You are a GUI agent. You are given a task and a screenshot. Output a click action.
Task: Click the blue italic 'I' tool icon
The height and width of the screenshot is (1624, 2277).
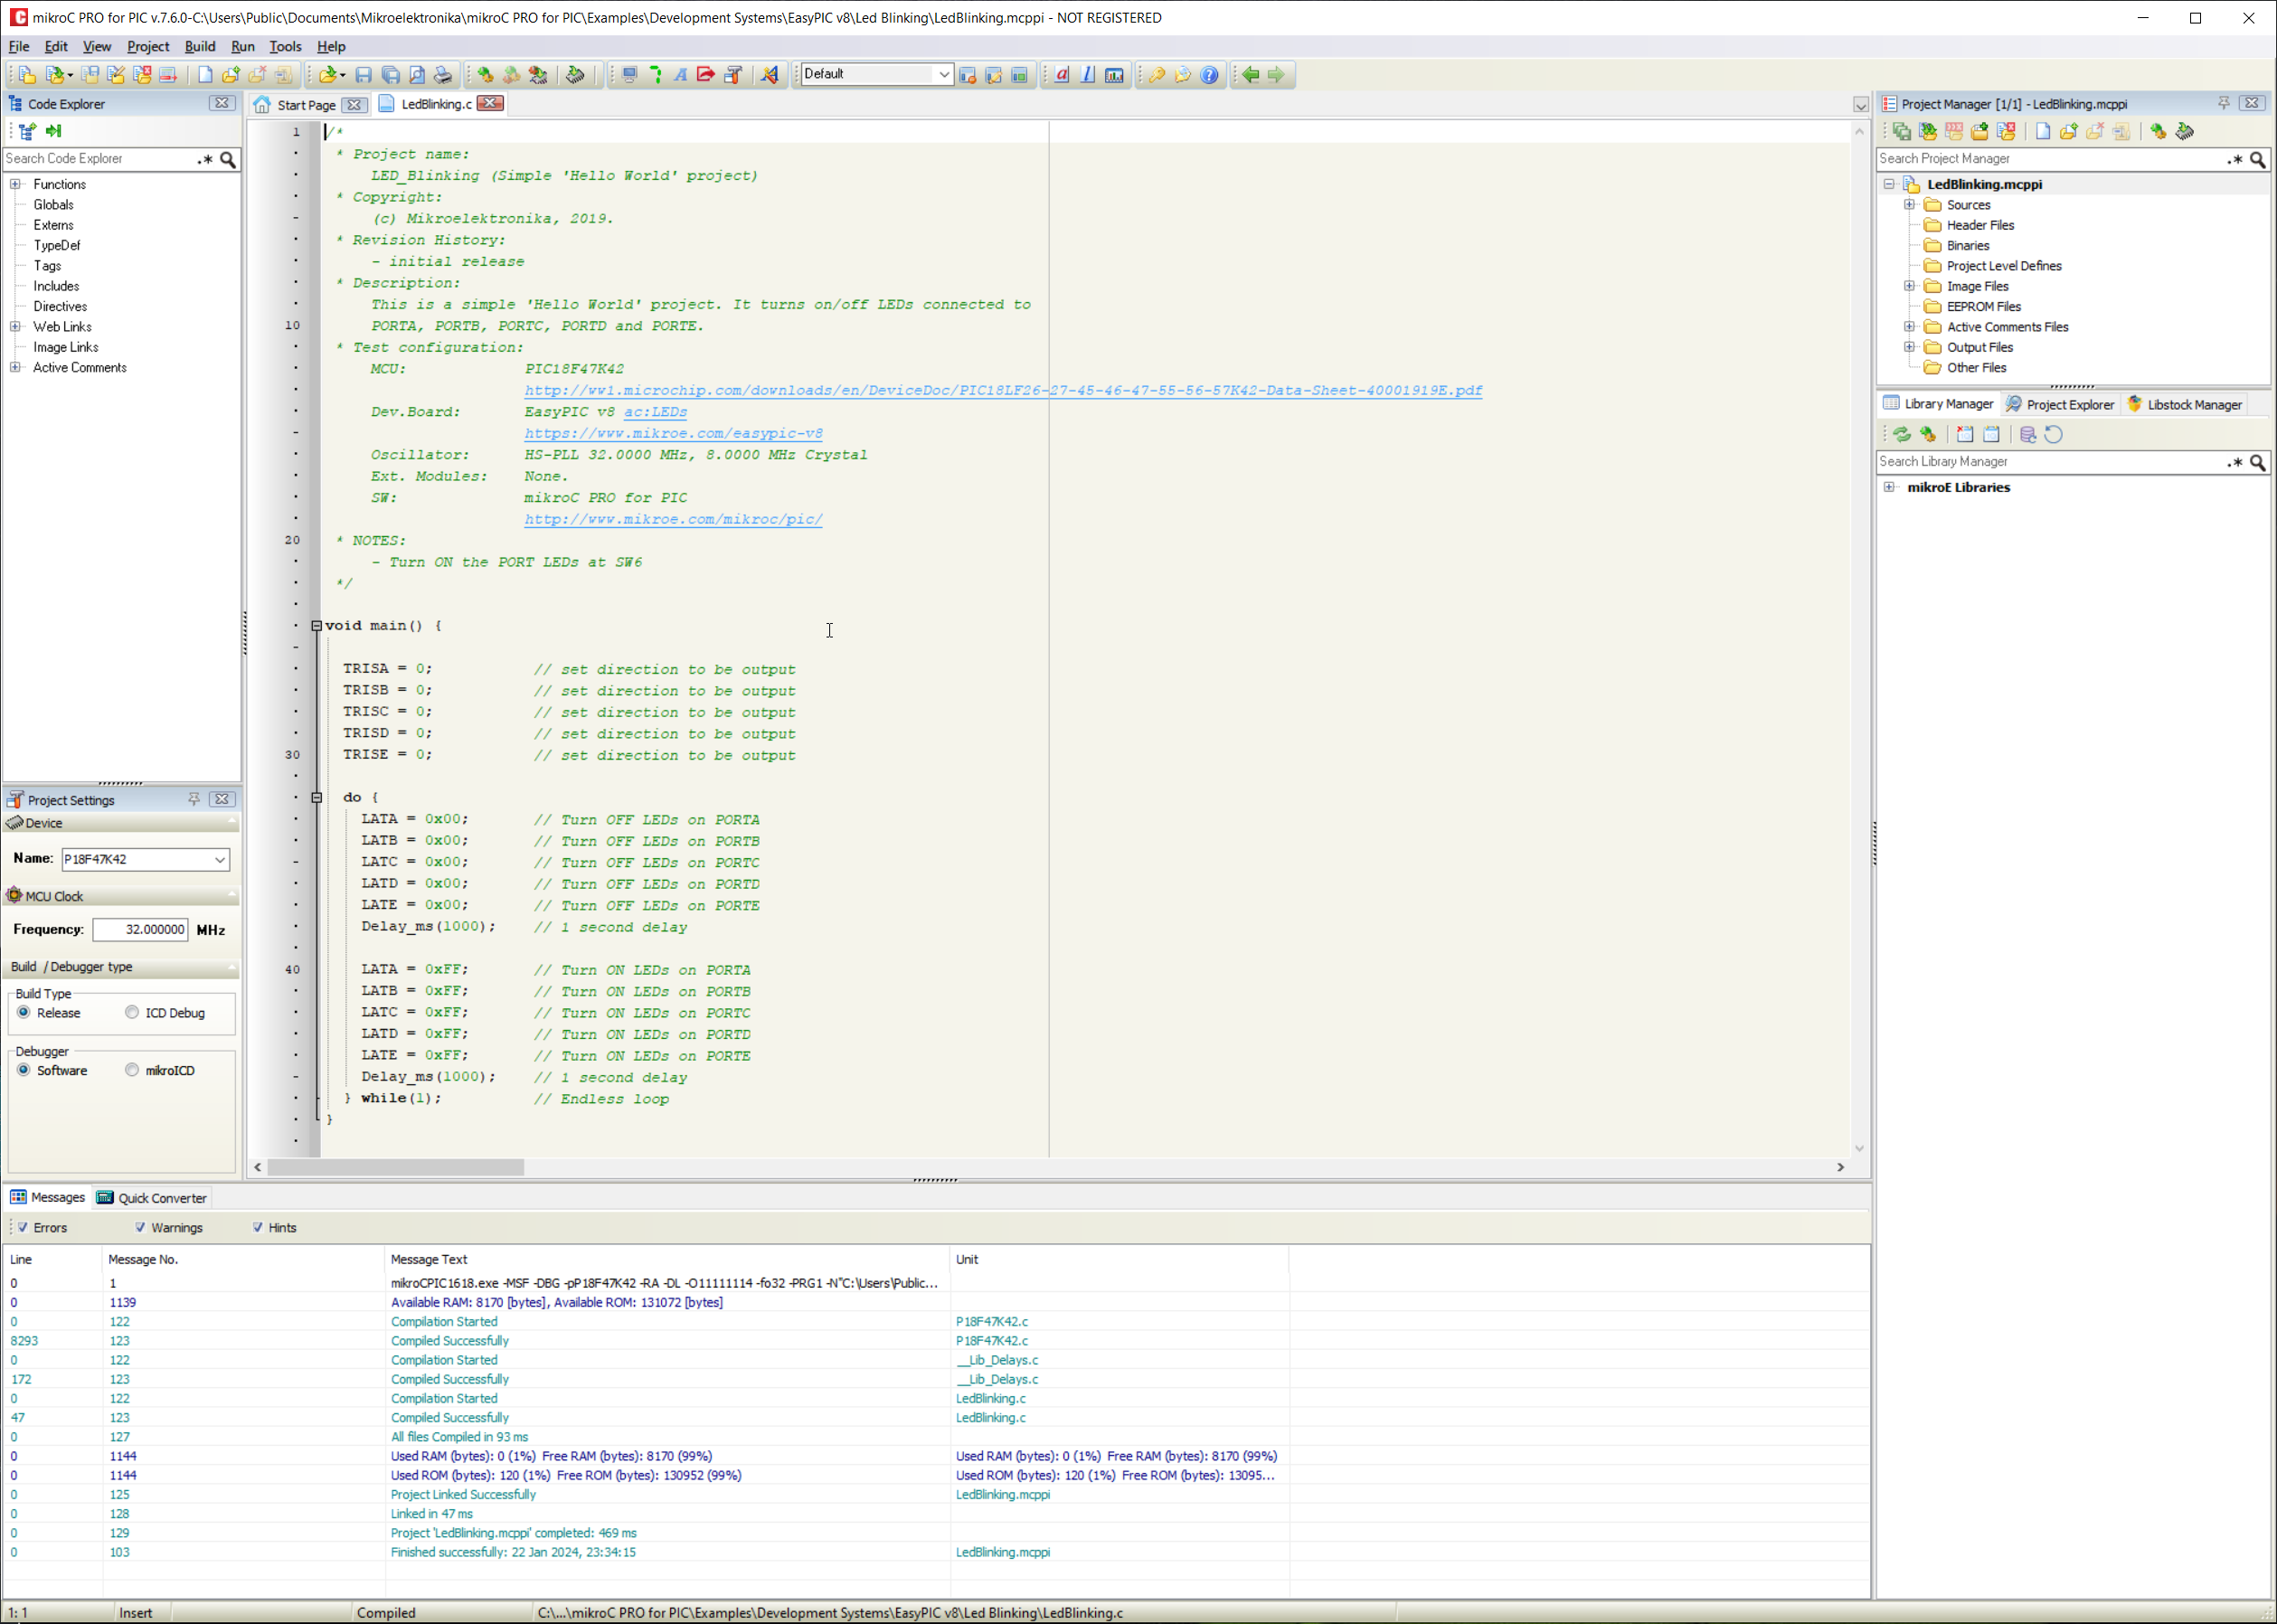click(1088, 74)
